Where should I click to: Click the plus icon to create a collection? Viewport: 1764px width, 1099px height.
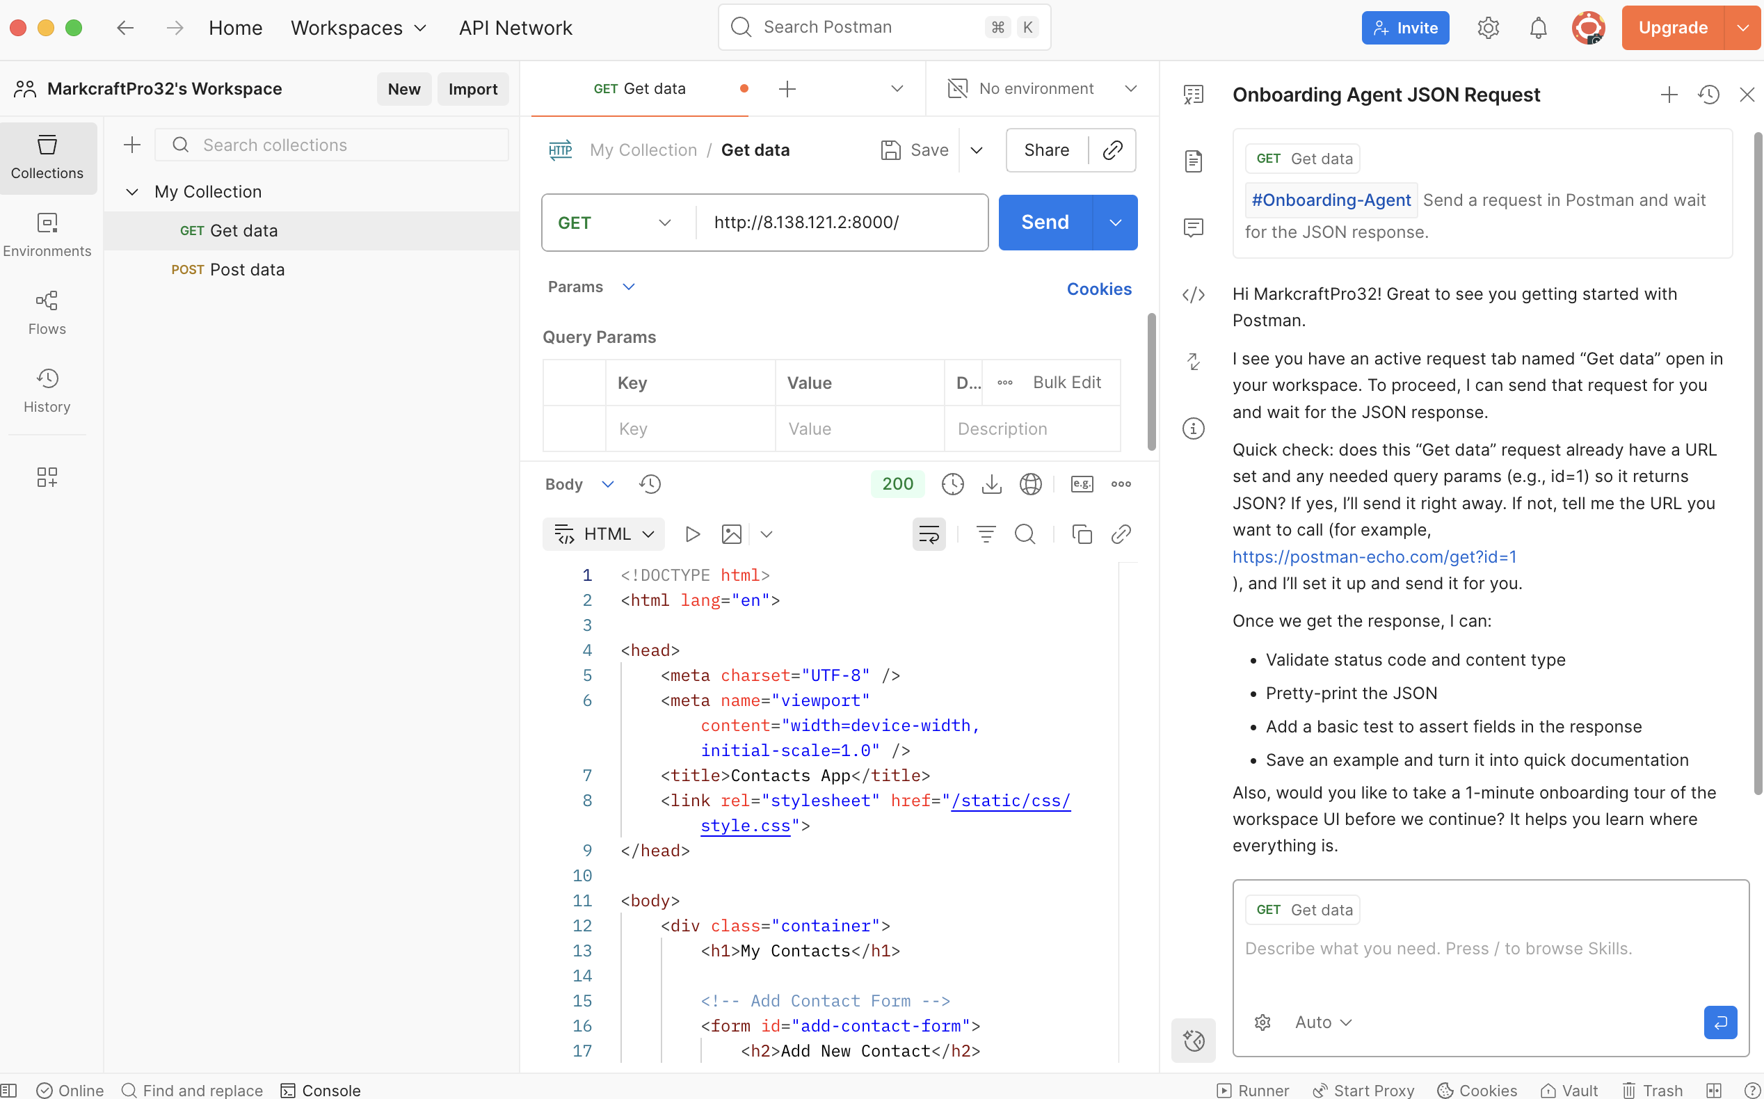[x=132, y=145]
